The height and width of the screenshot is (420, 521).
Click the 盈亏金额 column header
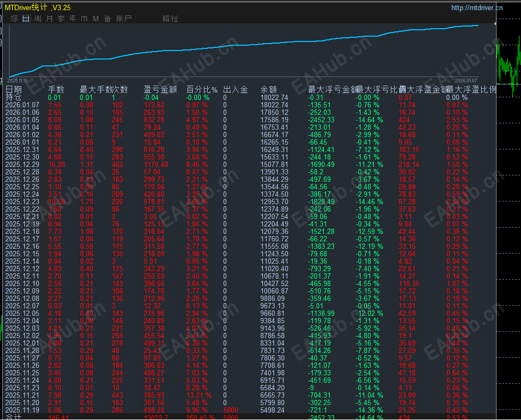(x=160, y=89)
